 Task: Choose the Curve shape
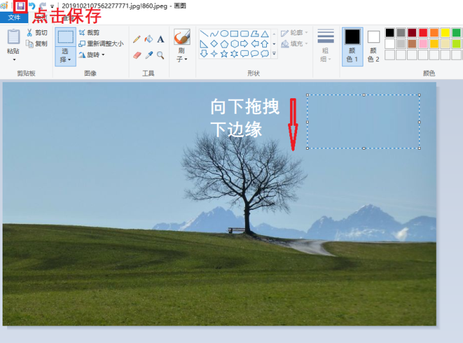tap(214, 33)
